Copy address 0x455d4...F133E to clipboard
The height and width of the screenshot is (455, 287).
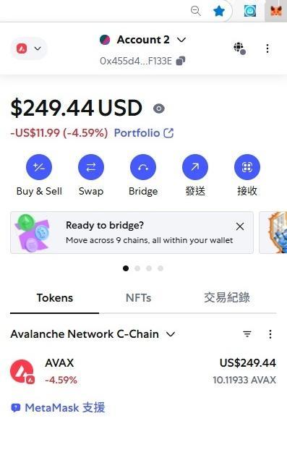click(x=181, y=61)
